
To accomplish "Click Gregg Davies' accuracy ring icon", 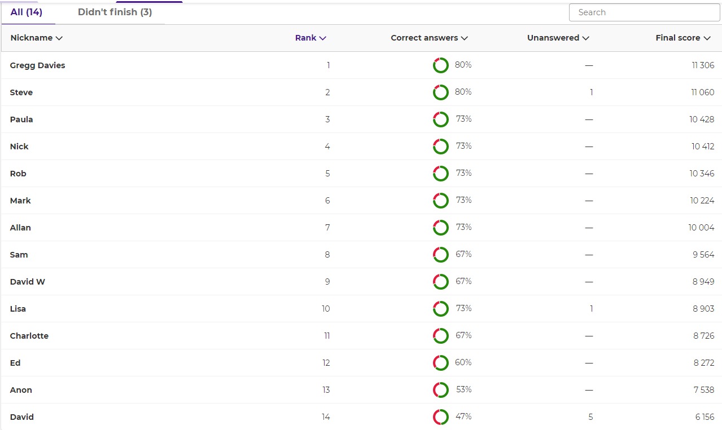I will [441, 65].
